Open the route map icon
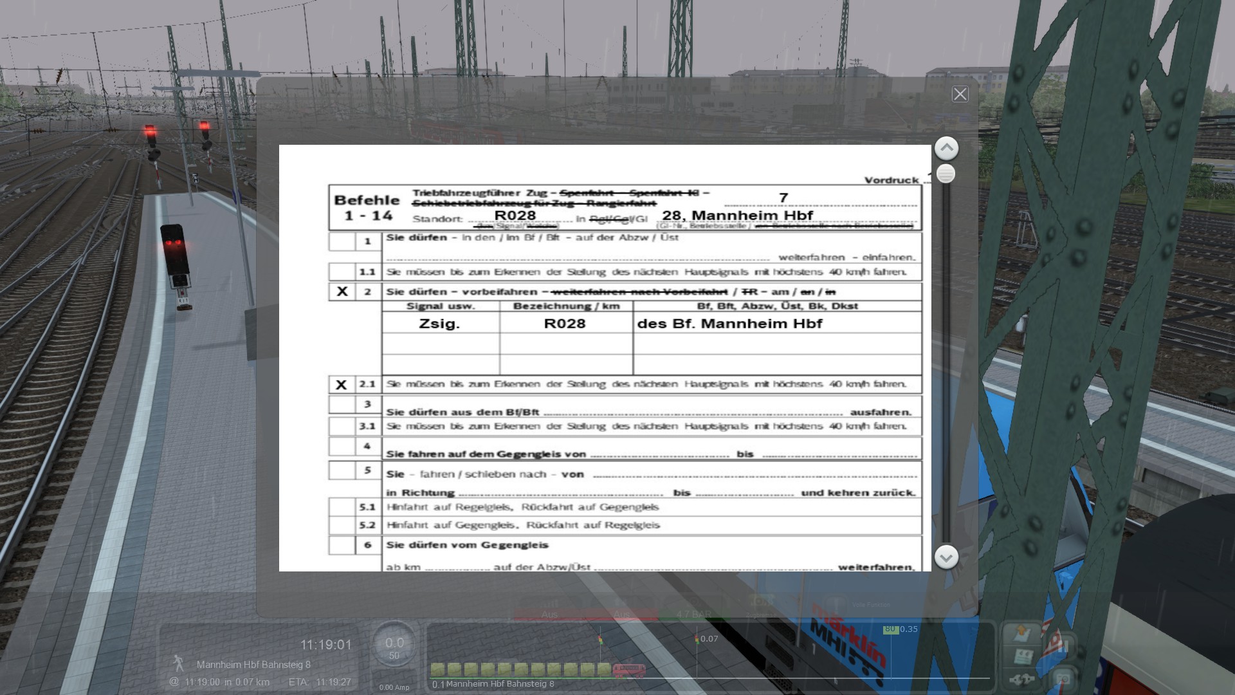The image size is (1235, 695). pos(1021,635)
